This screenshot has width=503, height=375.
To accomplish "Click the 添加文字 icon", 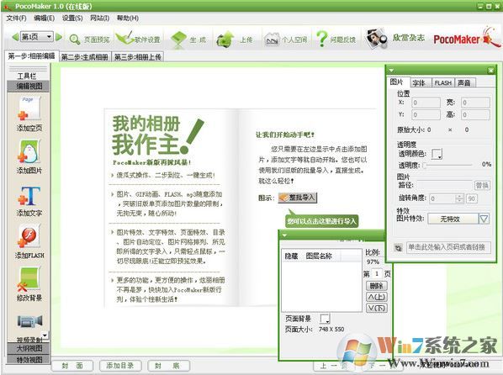I will [x=29, y=196].
